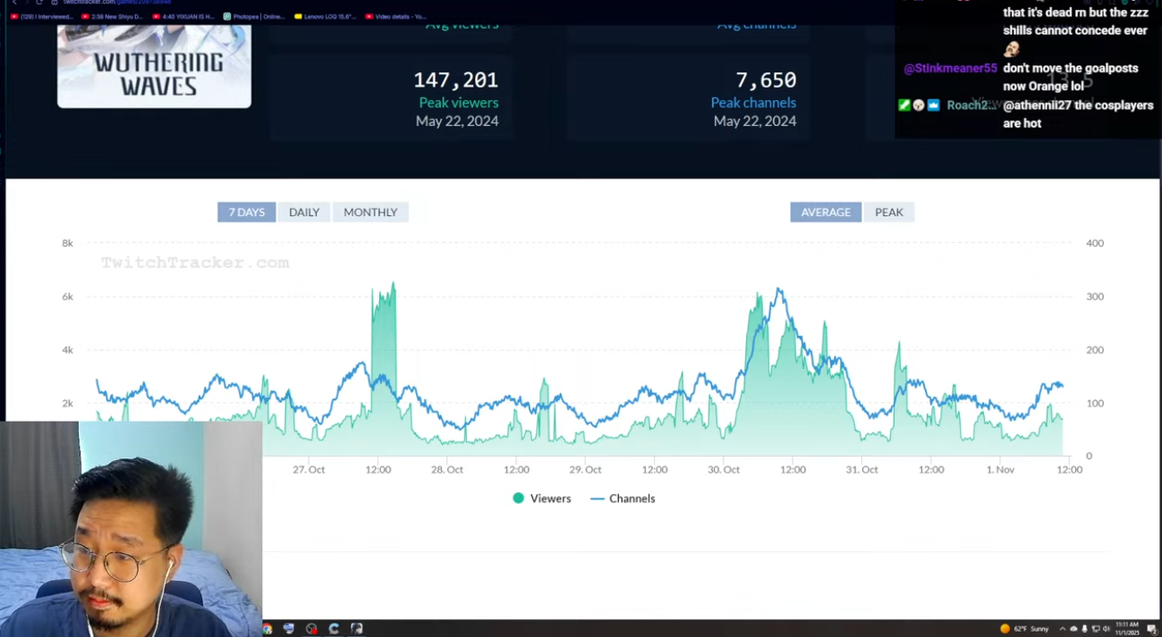The width and height of the screenshot is (1162, 637).
Task: Open the '(129) I Interviewed' YouTube bookmark
Action: (41, 16)
